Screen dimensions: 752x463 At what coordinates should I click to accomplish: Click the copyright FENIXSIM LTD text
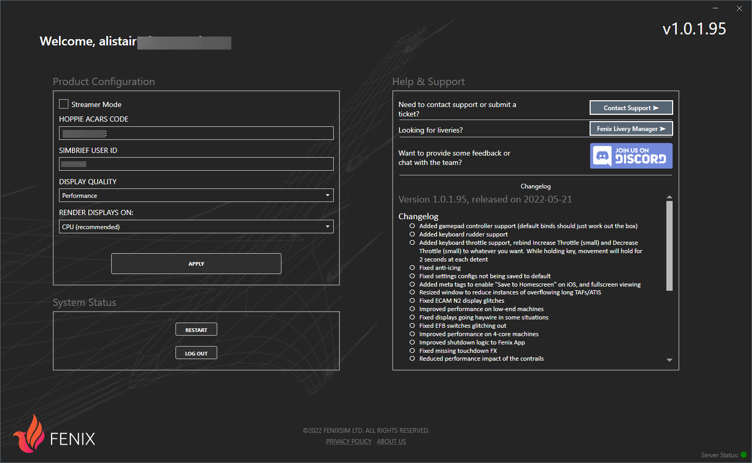[366, 431]
